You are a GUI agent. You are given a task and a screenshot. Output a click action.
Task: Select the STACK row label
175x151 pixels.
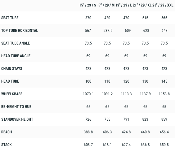[7, 145]
